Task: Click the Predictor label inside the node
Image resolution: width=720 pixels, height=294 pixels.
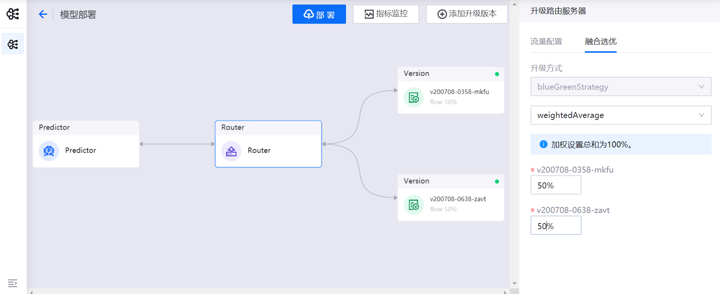Action: click(81, 150)
